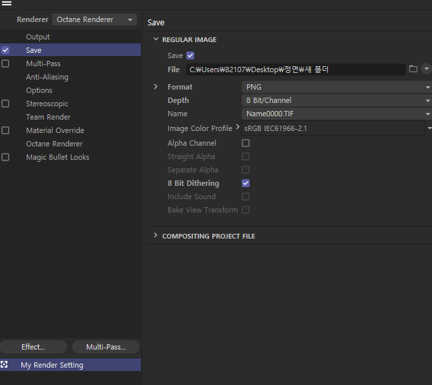Toggle the Separate Alpha checkbox
The height and width of the screenshot is (385, 432).
click(246, 170)
